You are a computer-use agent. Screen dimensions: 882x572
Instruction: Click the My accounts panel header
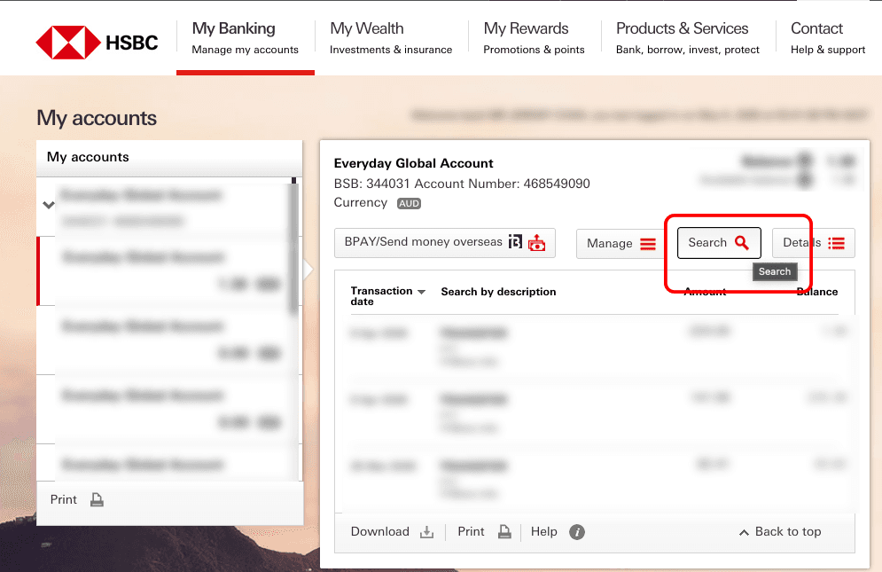[169, 157]
